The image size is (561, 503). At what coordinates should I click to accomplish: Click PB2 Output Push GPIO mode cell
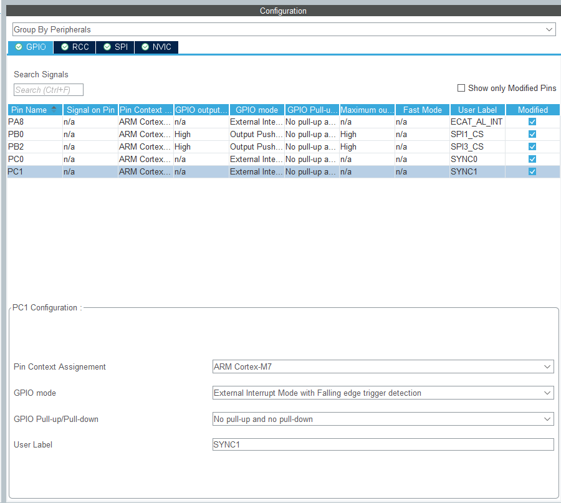(257, 146)
